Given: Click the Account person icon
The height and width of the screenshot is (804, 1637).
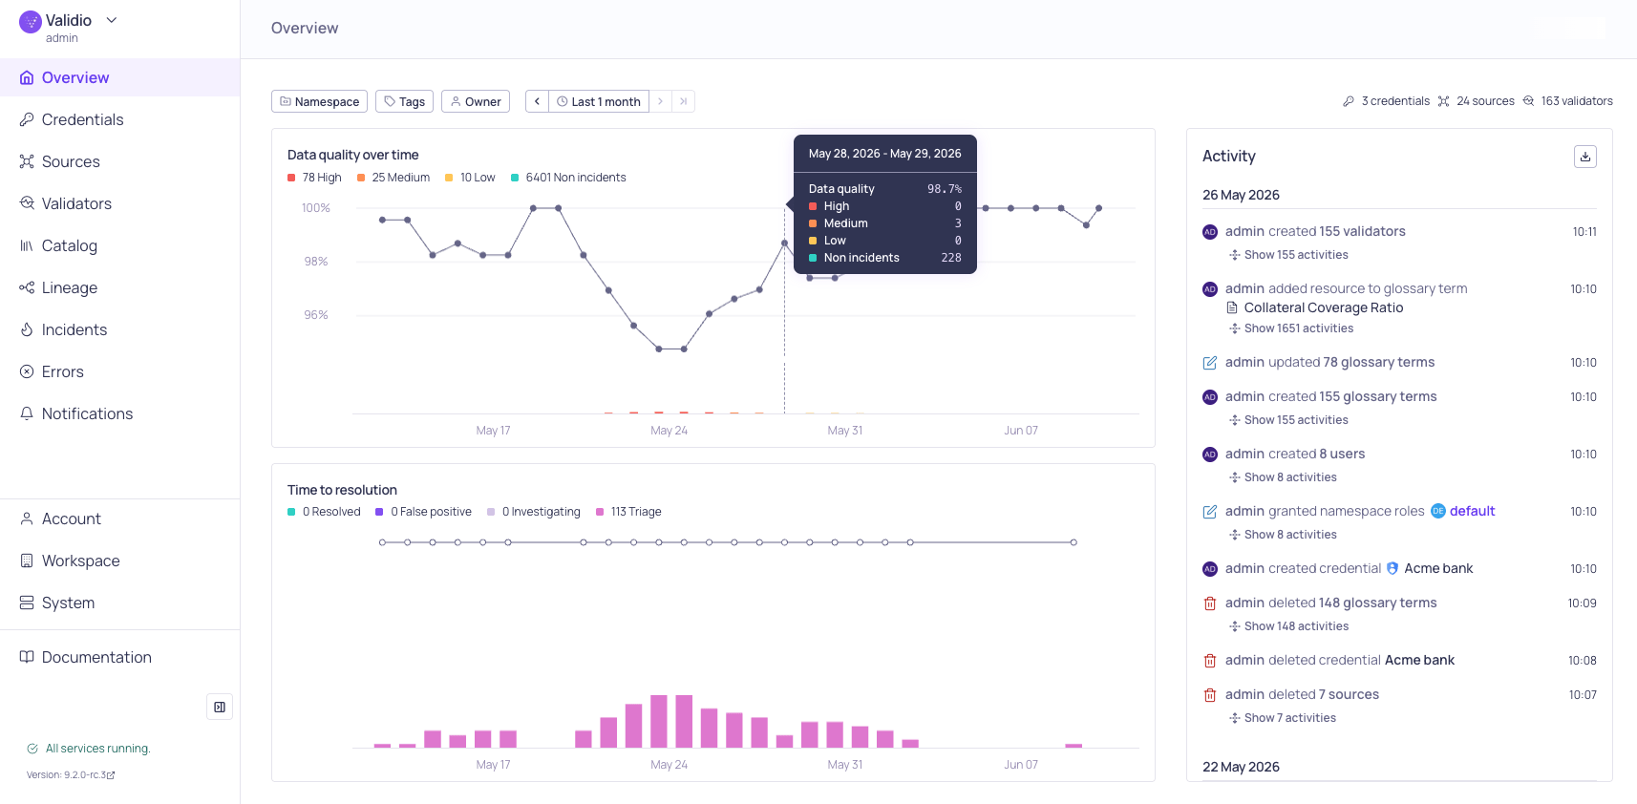Looking at the screenshot, I should pyautogui.click(x=27, y=518).
